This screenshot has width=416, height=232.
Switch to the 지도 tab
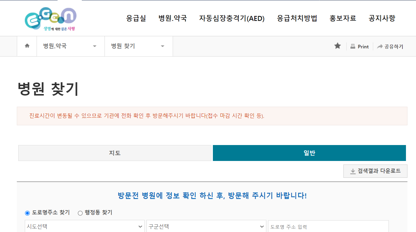[115, 153]
